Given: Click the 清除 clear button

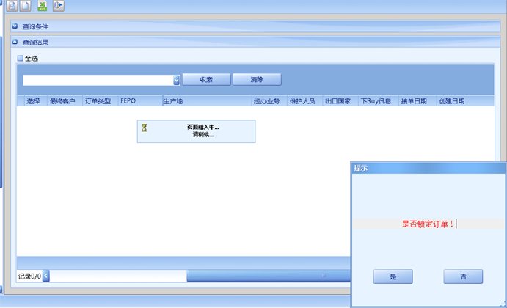Looking at the screenshot, I should 256,79.
